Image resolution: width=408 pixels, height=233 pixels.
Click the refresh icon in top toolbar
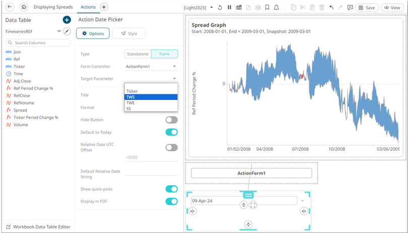click(x=220, y=8)
